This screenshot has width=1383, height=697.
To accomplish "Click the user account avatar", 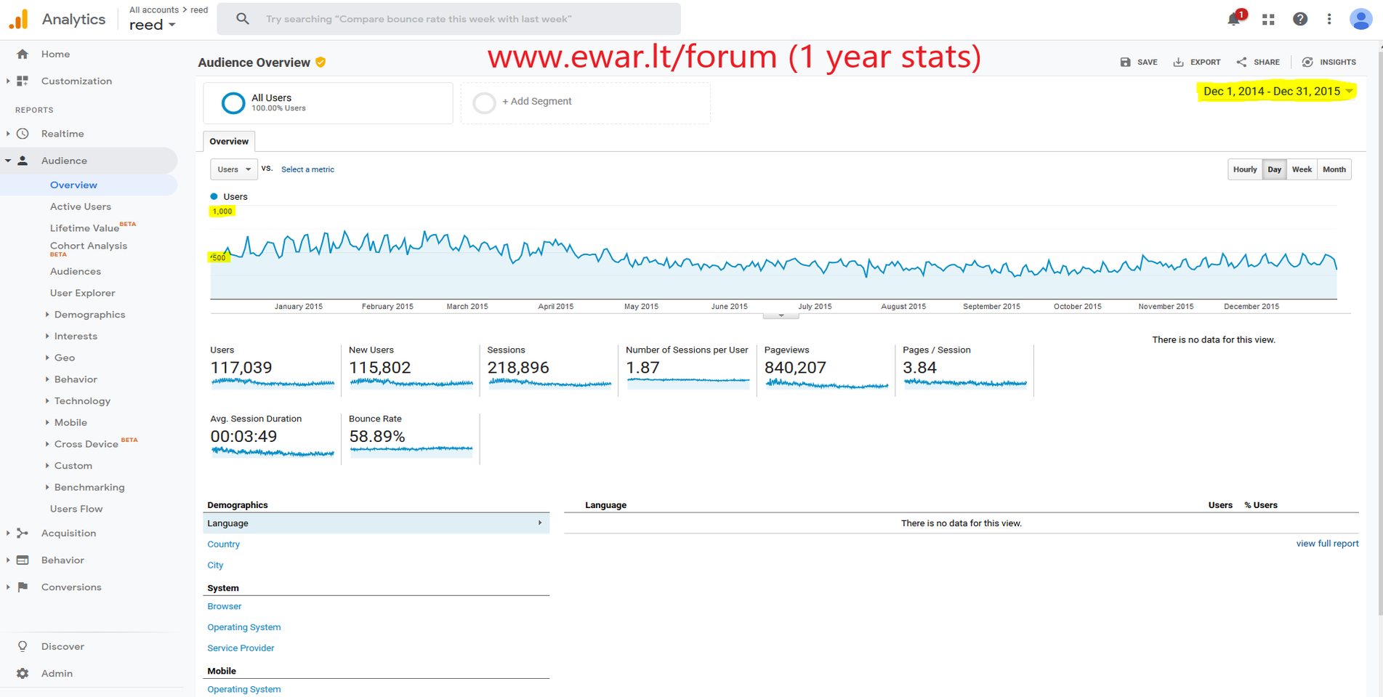I will point(1360,19).
